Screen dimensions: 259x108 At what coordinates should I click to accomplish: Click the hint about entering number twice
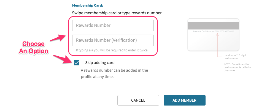coord(112,50)
